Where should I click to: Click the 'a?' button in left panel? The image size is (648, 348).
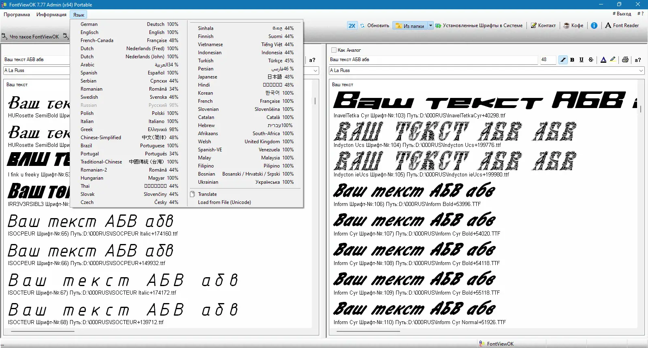pos(312,60)
